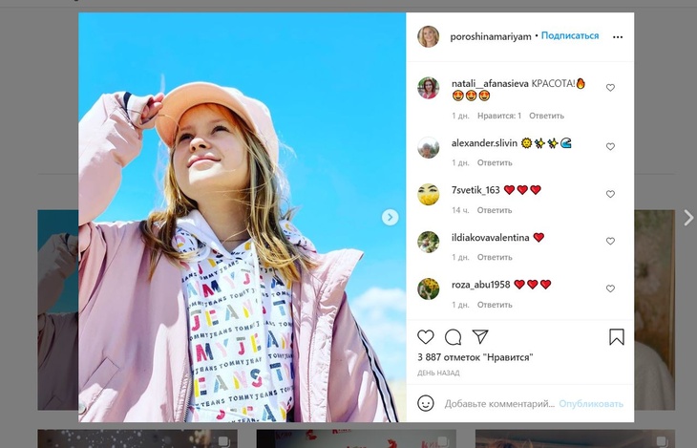This screenshot has width=697, height=448.
Task: Open poroshinamariyam username link
Action: point(491,36)
